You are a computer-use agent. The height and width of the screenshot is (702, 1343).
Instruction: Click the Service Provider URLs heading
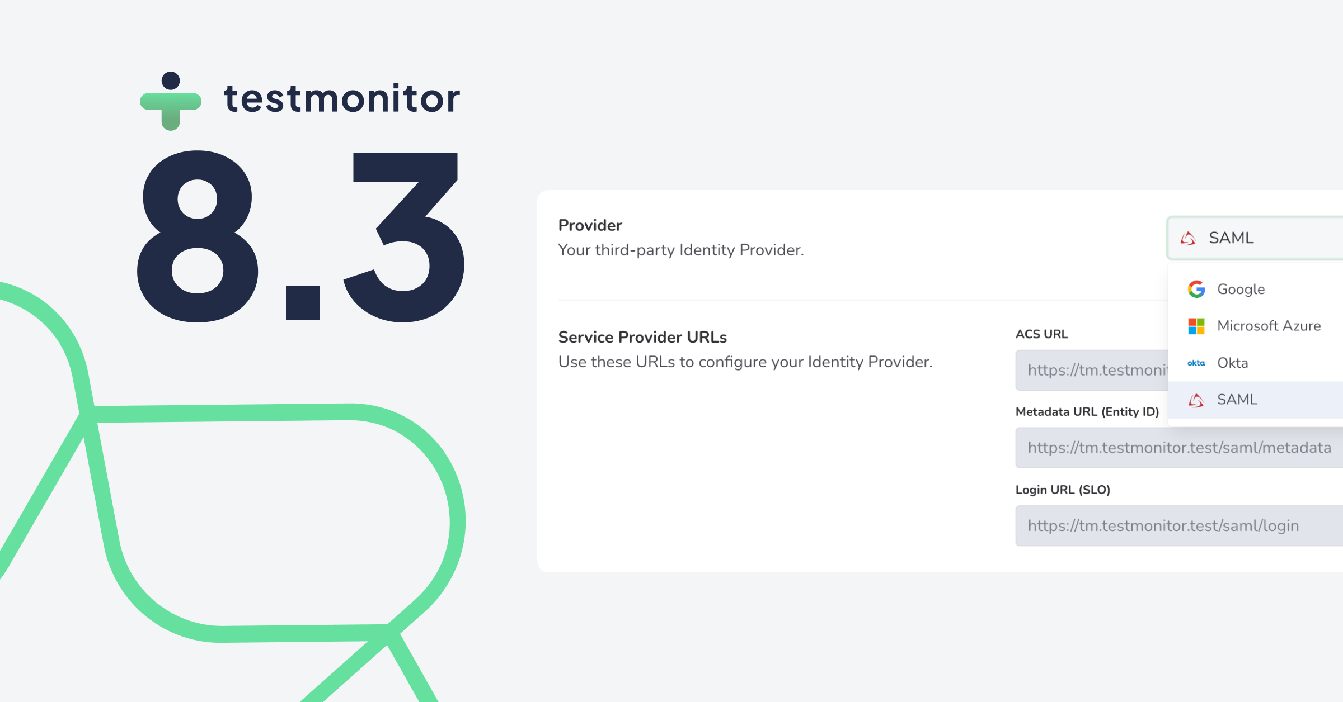(x=642, y=337)
